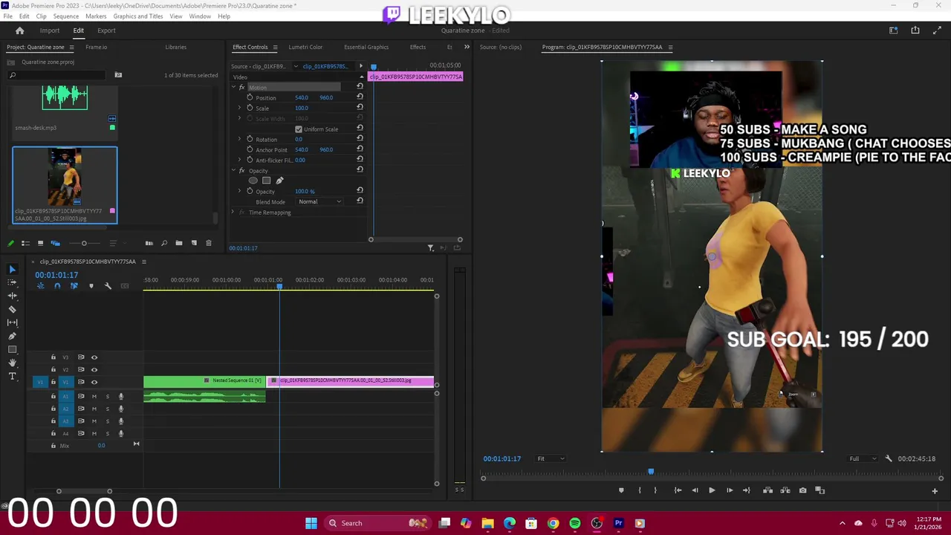
Task: Switch to the Essential Graphics tab
Action: 366,47
